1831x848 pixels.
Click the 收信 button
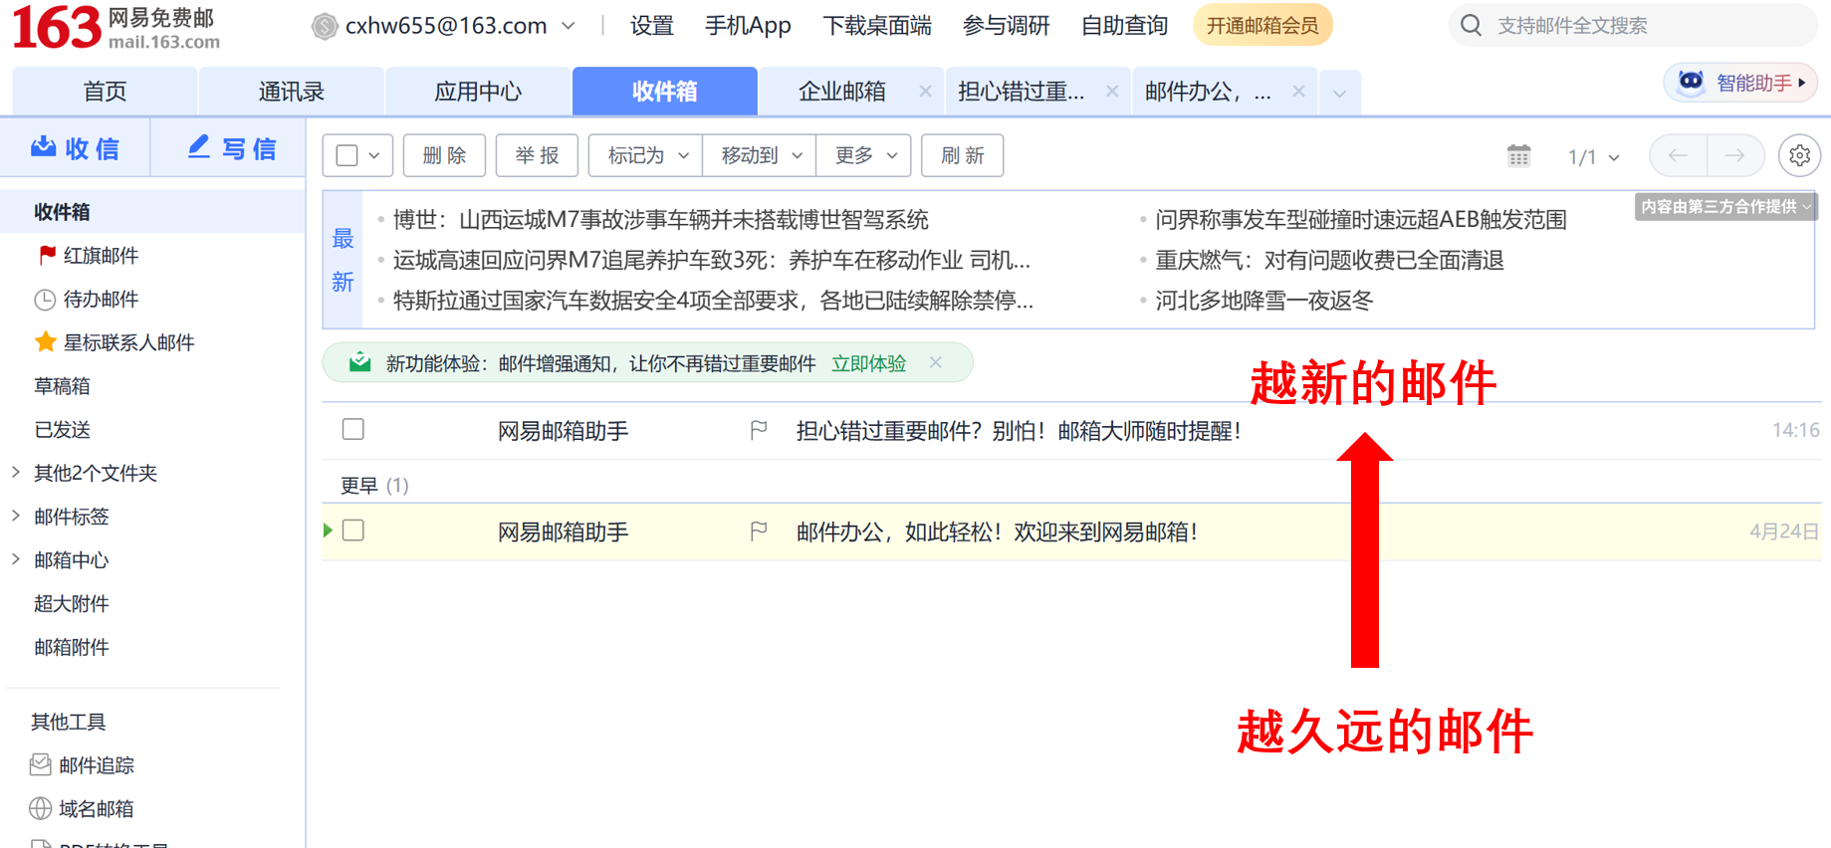pyautogui.click(x=76, y=148)
